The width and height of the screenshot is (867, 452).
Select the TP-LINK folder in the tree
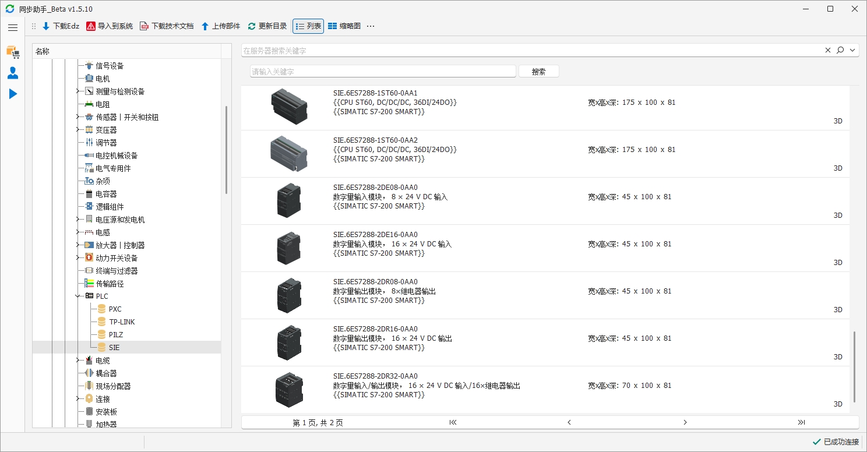pos(121,322)
